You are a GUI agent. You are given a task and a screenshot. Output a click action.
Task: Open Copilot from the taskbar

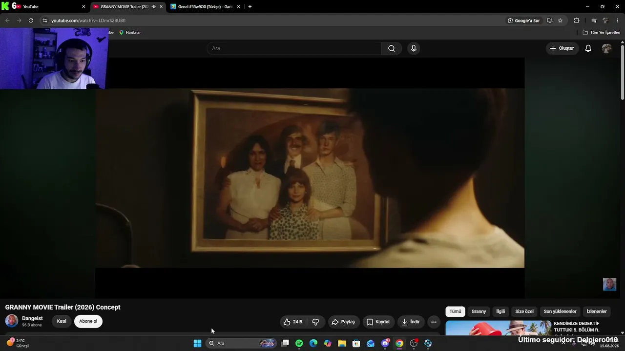click(328, 343)
